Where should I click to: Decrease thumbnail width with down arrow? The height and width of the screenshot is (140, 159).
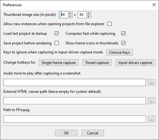(x=70, y=16)
